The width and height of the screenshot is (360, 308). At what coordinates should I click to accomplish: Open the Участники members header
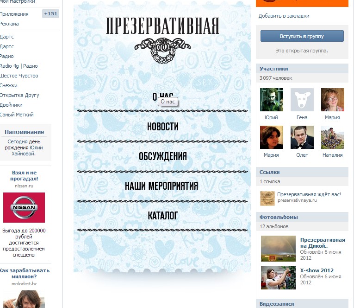click(x=273, y=69)
